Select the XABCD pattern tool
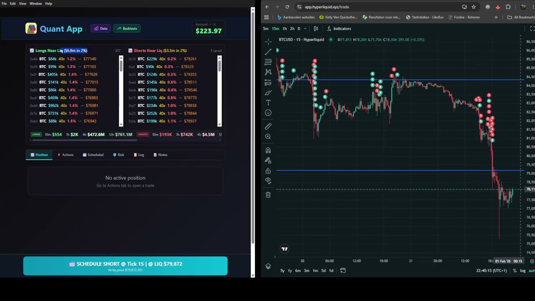 [268, 72]
